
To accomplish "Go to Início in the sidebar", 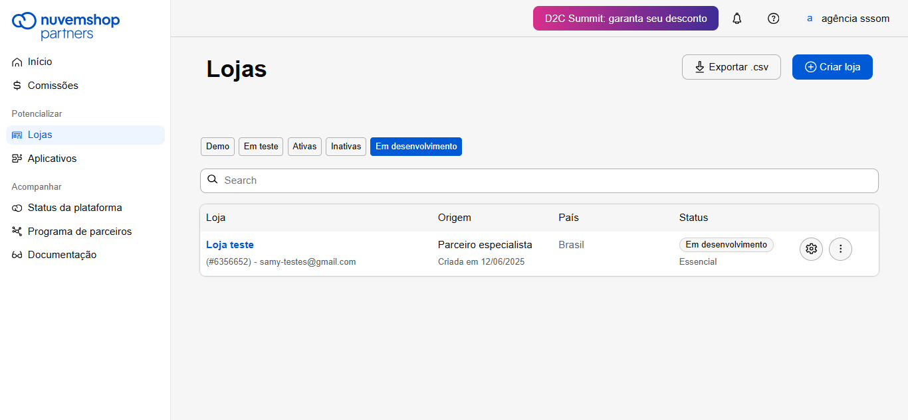I will 40,62.
